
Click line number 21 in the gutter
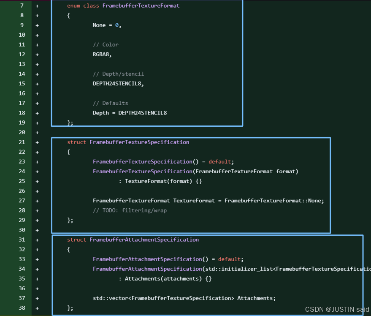pyautogui.click(x=22, y=142)
